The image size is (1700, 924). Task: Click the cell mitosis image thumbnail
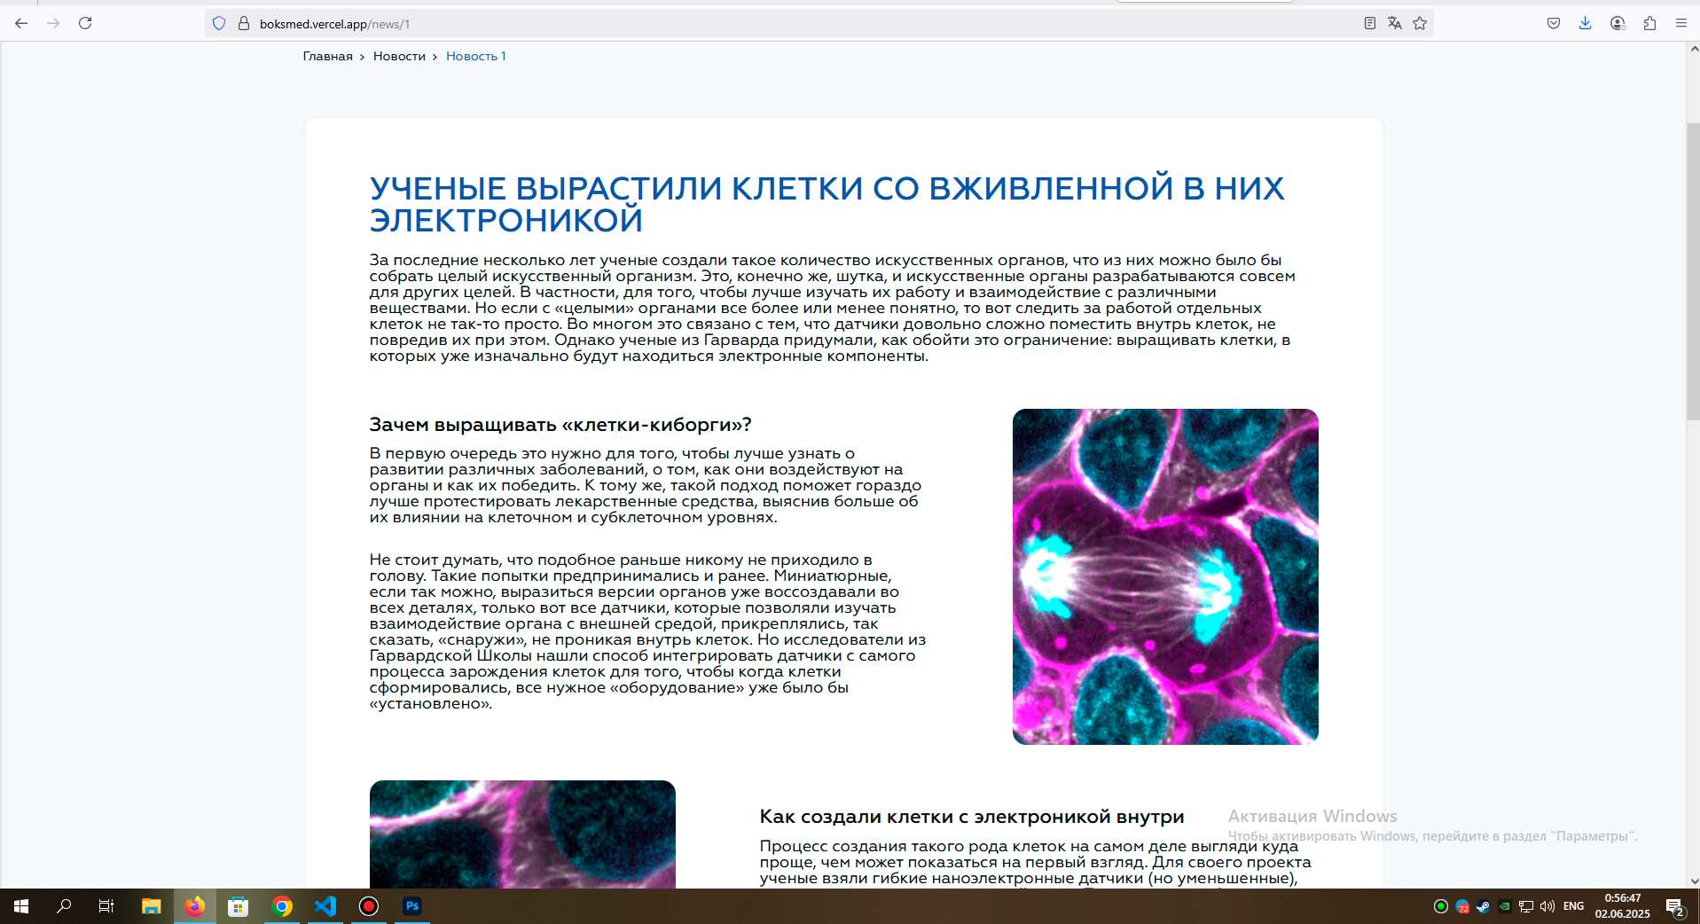1165,576
